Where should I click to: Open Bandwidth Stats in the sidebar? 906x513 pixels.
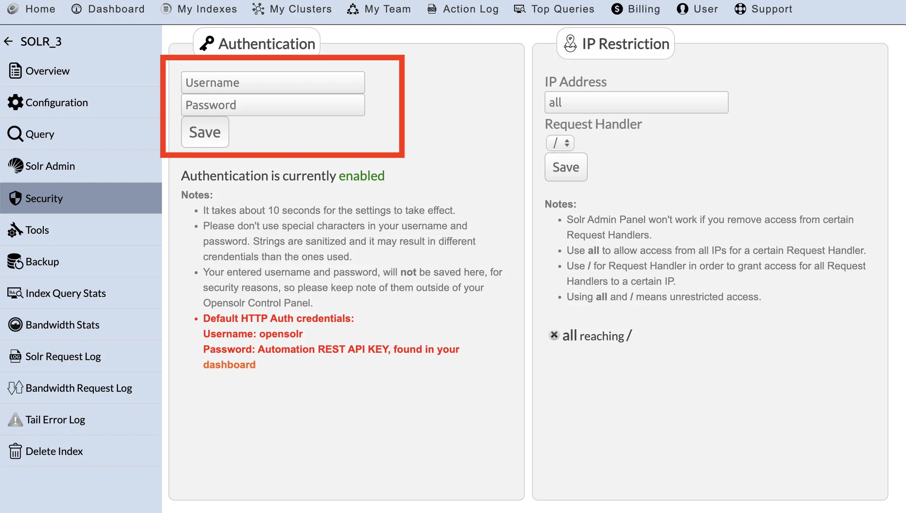tap(62, 324)
